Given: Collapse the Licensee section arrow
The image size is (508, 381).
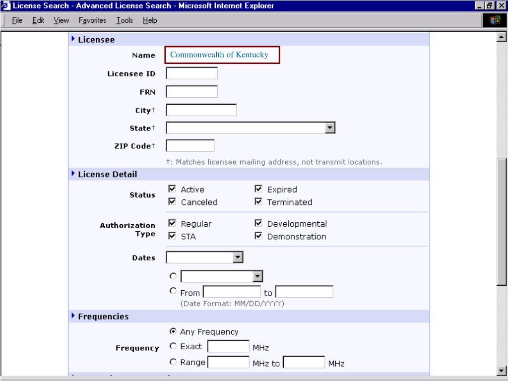Looking at the screenshot, I should (x=73, y=39).
